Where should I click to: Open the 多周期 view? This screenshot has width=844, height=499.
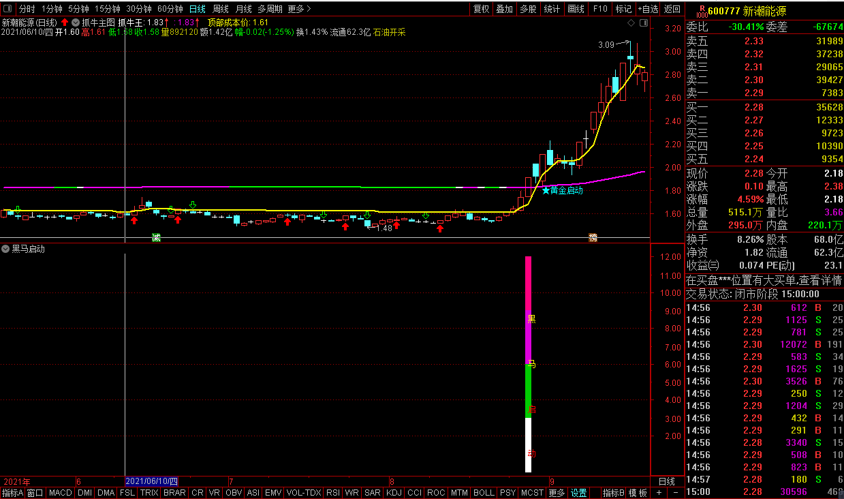[x=270, y=9]
